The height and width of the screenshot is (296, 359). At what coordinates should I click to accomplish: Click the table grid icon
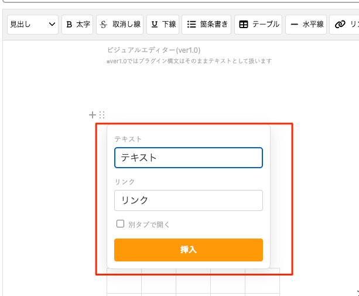click(x=244, y=24)
